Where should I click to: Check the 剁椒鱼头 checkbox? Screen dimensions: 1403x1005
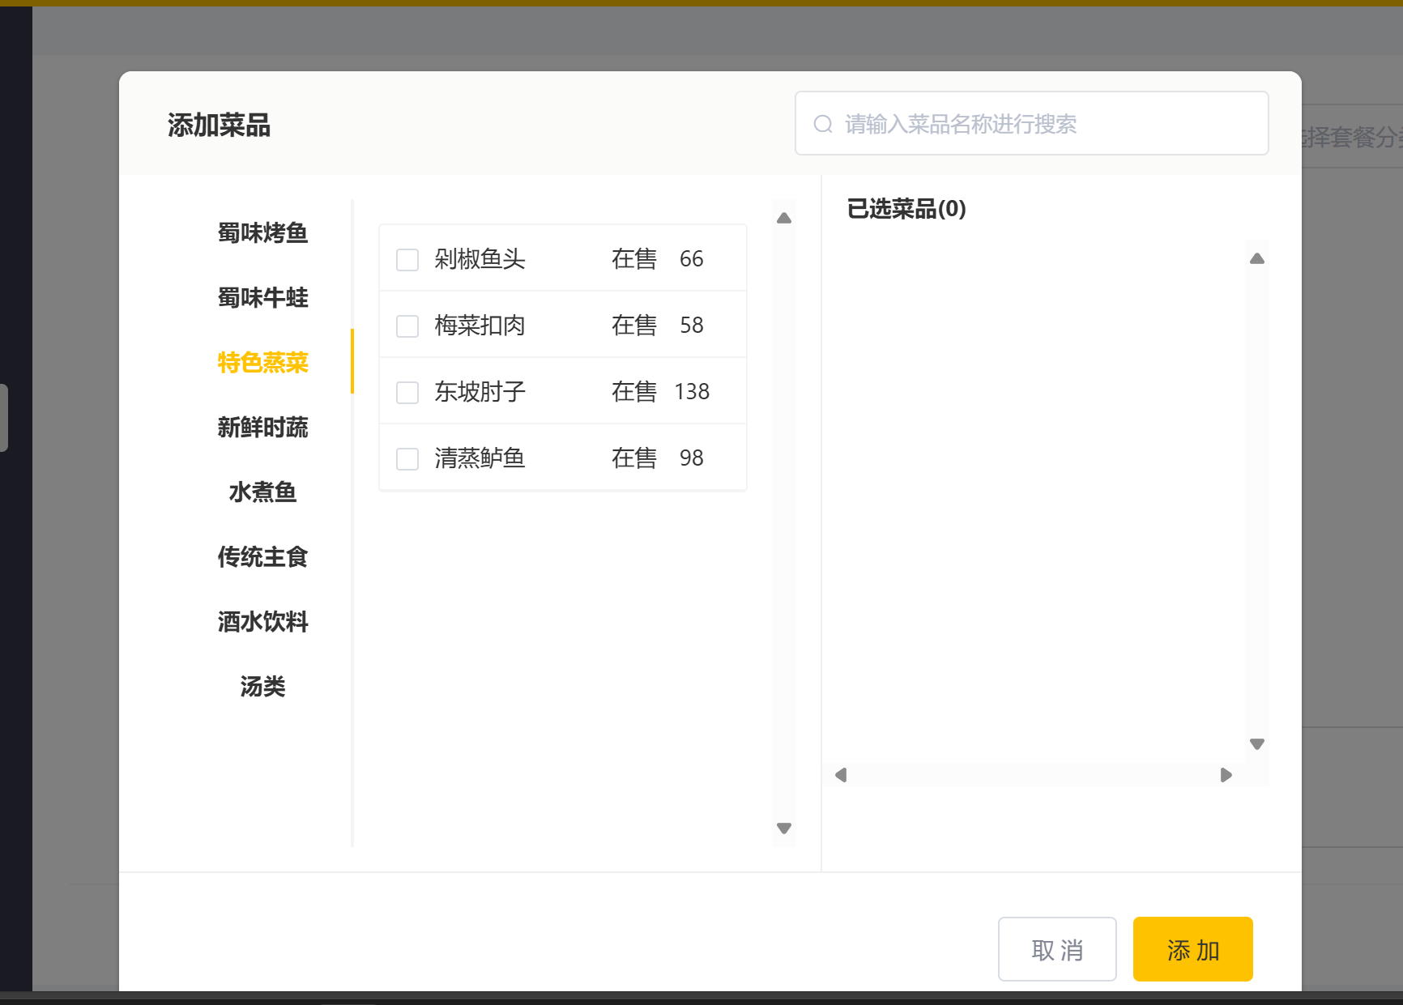(407, 260)
